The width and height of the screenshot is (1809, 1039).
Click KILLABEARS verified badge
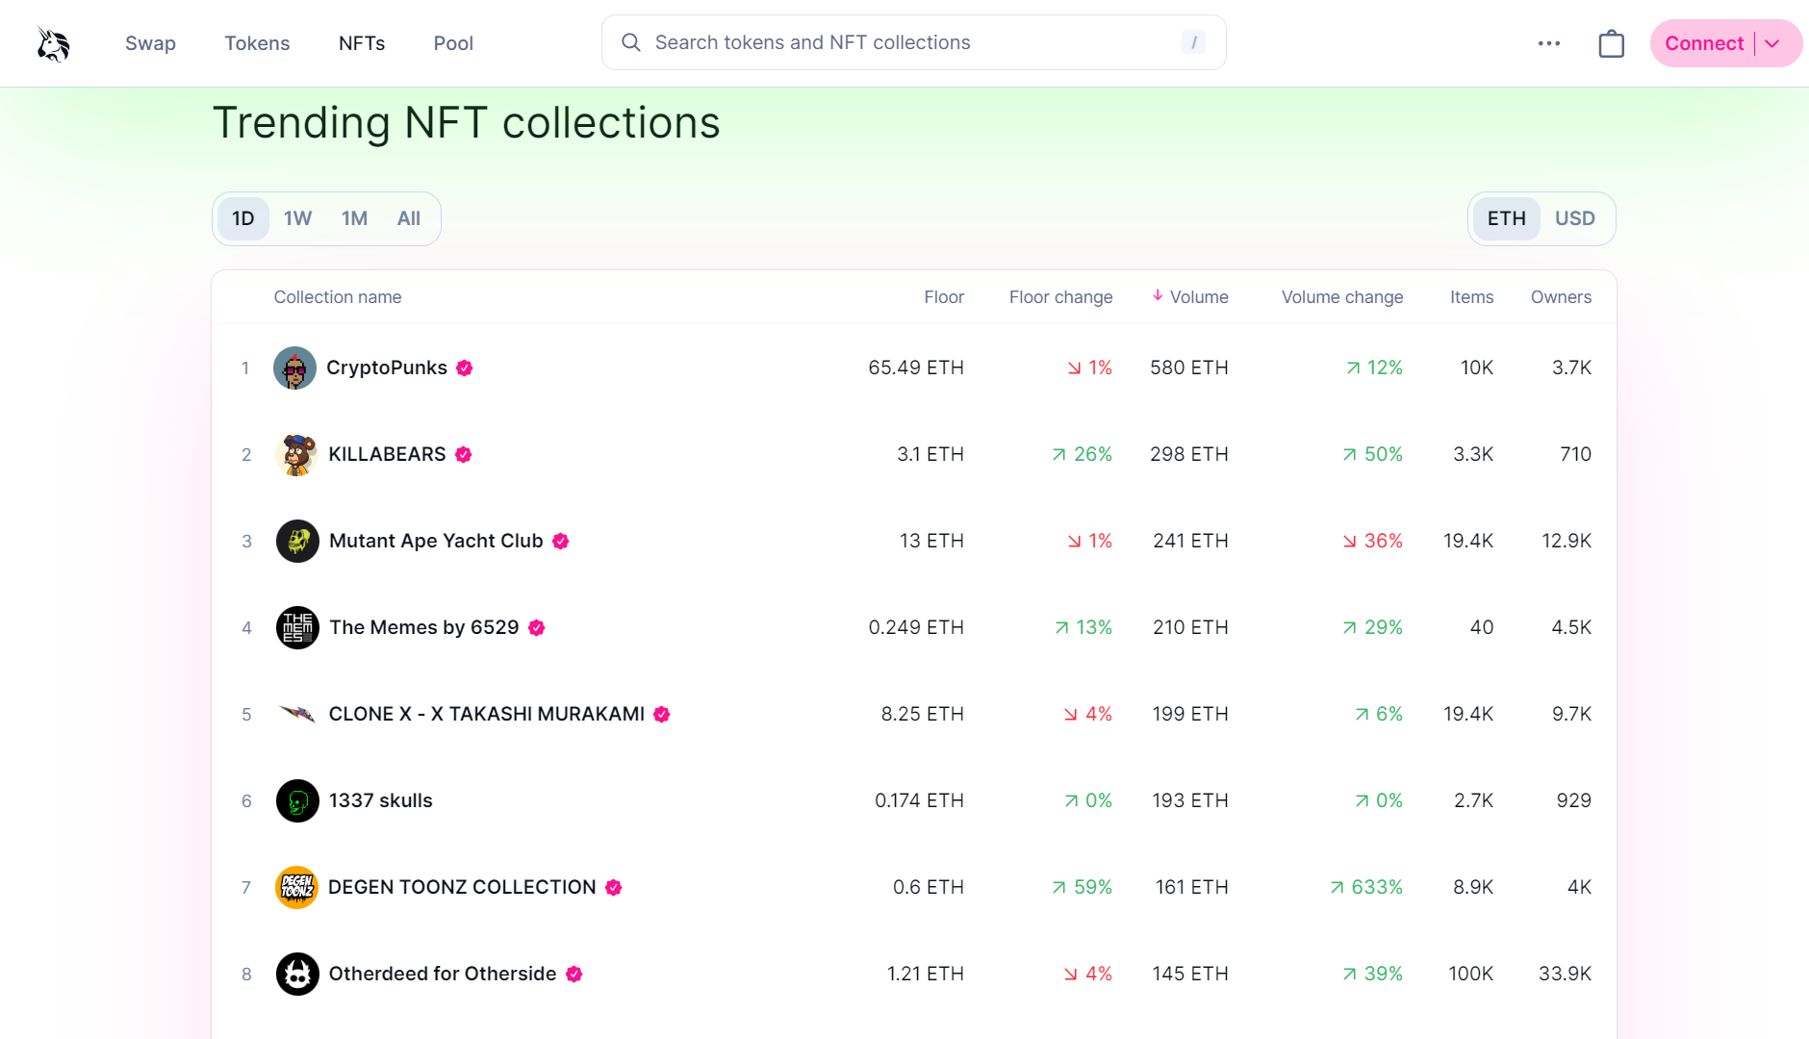(x=464, y=454)
